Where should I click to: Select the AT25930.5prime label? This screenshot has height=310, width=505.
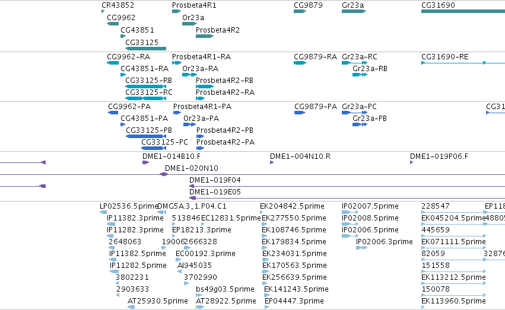click(158, 302)
